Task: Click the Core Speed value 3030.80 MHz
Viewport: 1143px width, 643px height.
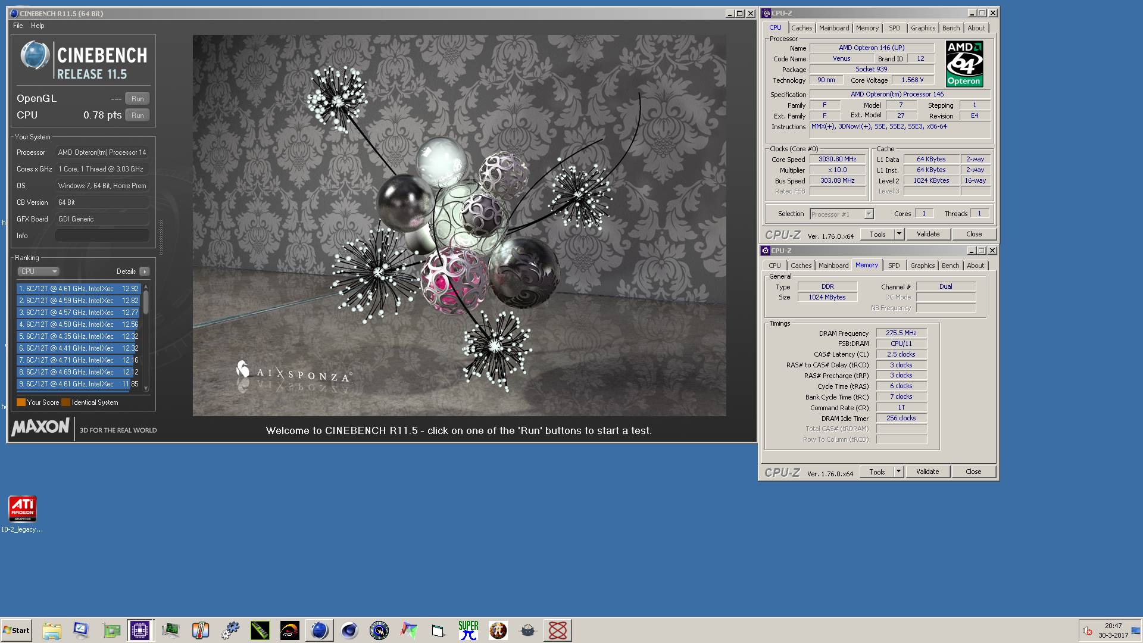Action: 837,159
